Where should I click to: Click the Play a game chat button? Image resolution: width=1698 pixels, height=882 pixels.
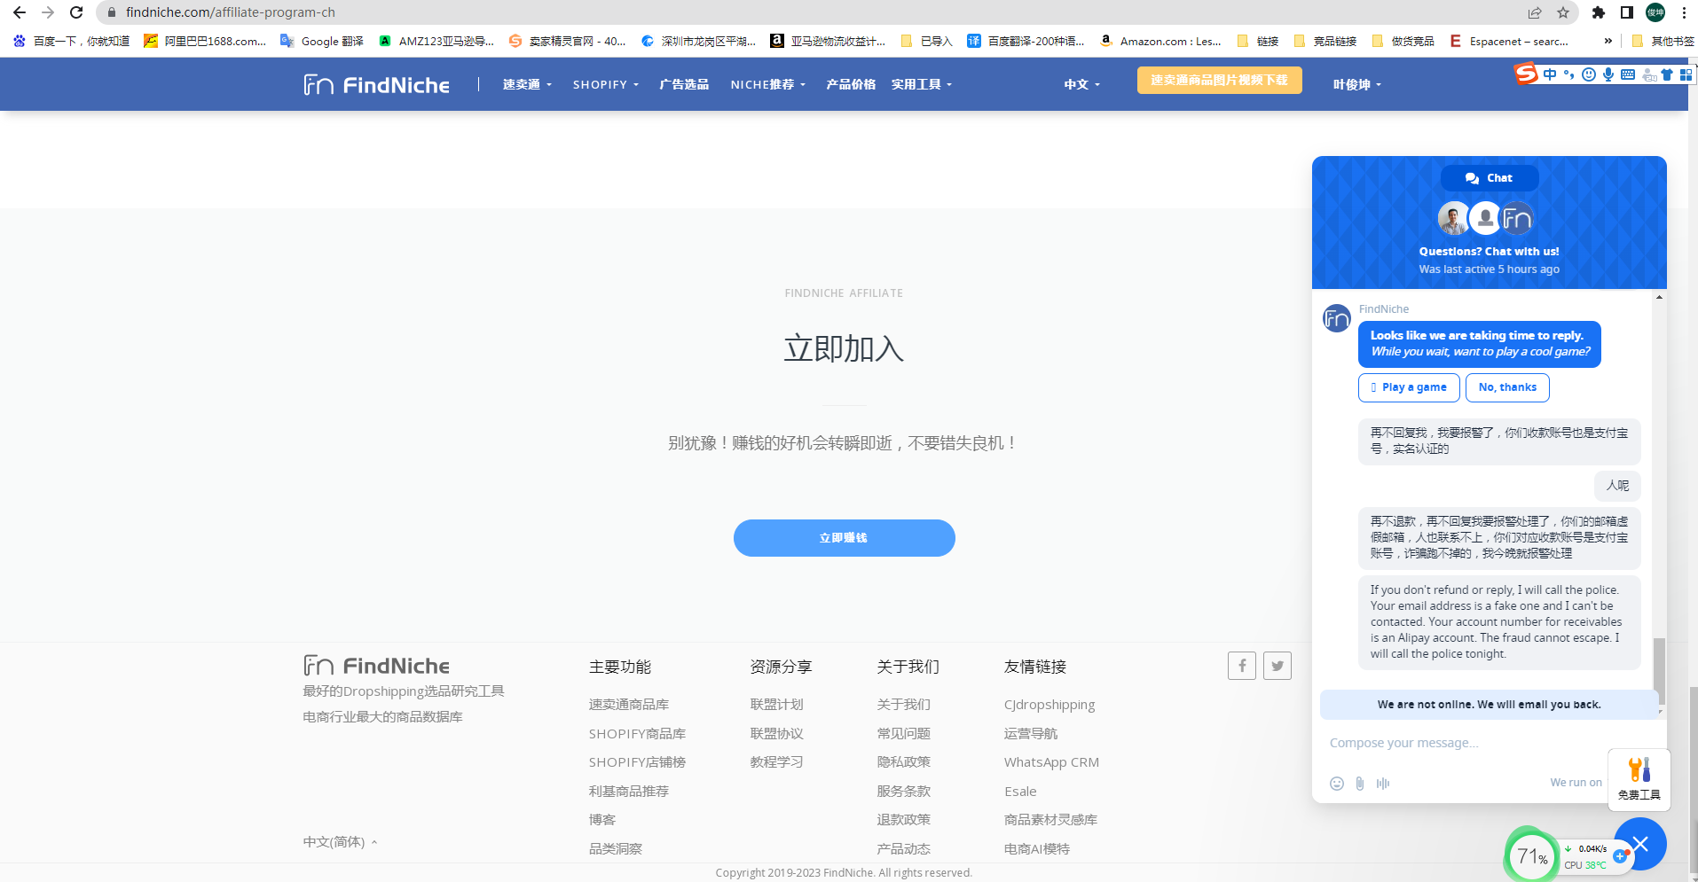click(1409, 387)
